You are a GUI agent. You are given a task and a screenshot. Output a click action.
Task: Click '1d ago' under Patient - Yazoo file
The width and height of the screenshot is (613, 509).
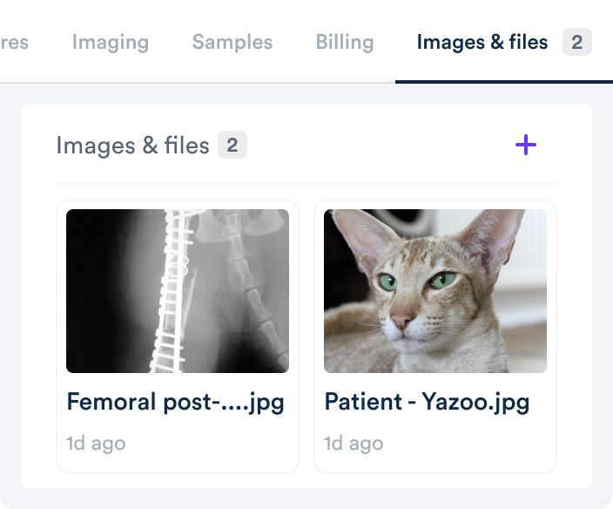(354, 444)
